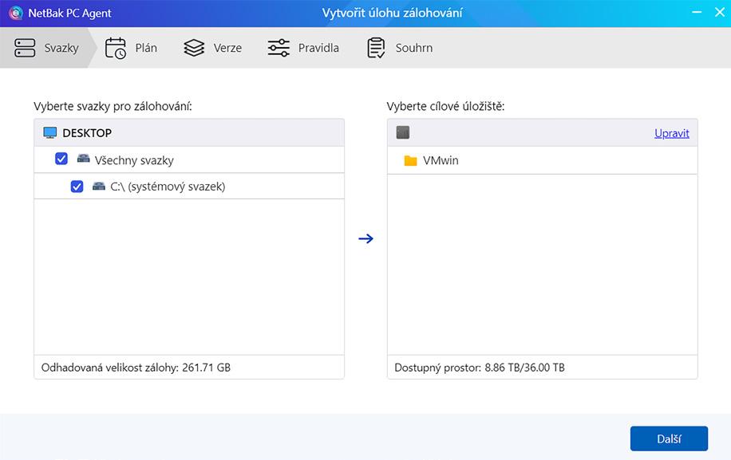Click the Plán calendar clock icon
The width and height of the screenshot is (731, 460).
pyautogui.click(x=116, y=48)
